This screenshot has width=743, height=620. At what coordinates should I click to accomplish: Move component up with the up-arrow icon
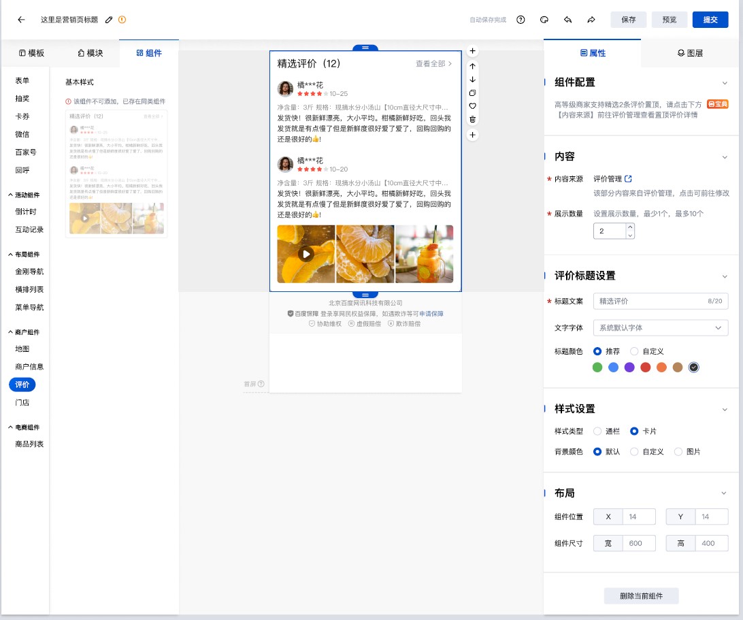click(473, 66)
